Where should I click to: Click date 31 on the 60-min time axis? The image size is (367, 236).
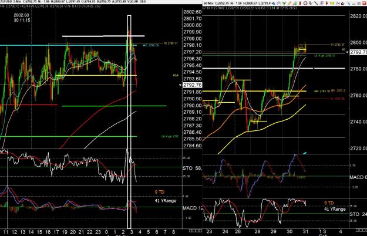pos(305,232)
